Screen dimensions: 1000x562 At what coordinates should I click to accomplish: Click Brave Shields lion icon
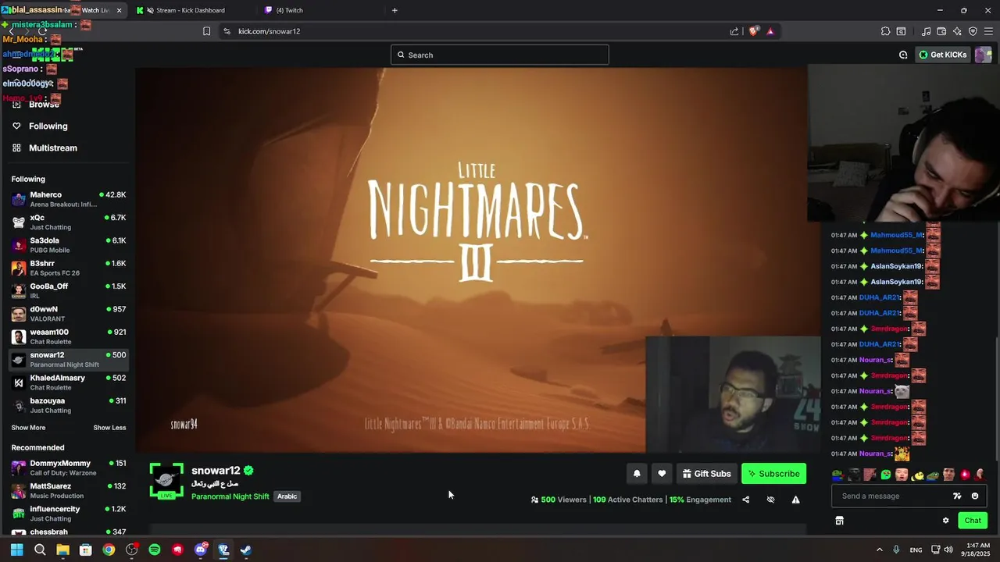[753, 31]
